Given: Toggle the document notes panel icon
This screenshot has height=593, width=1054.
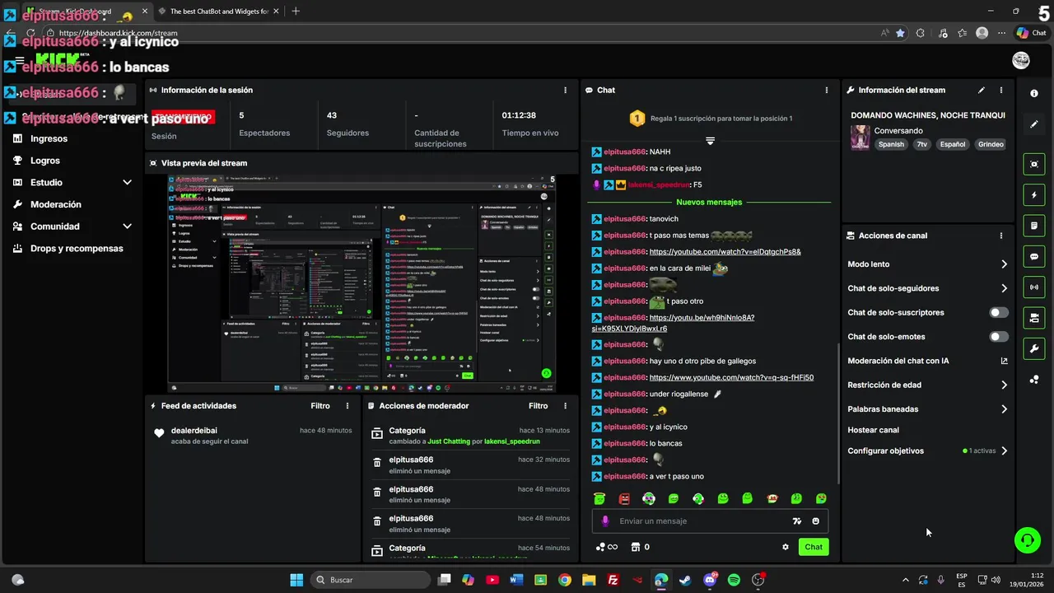Looking at the screenshot, I should pyautogui.click(x=1034, y=226).
